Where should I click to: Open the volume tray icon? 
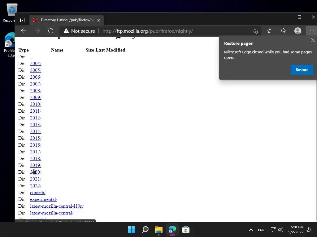click(281, 230)
